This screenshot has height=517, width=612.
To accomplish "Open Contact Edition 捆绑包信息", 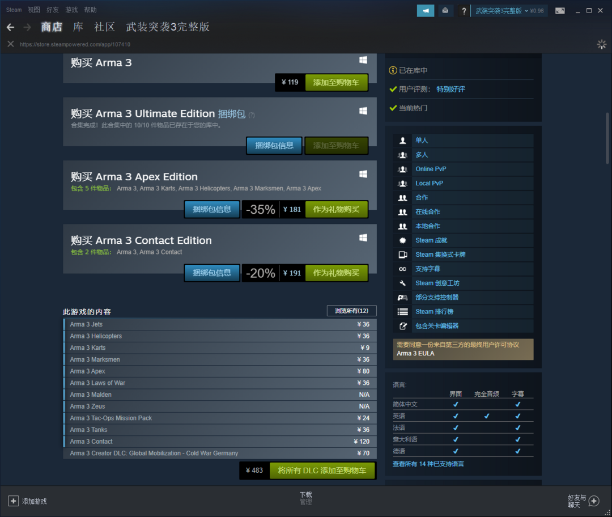I will tap(212, 273).
